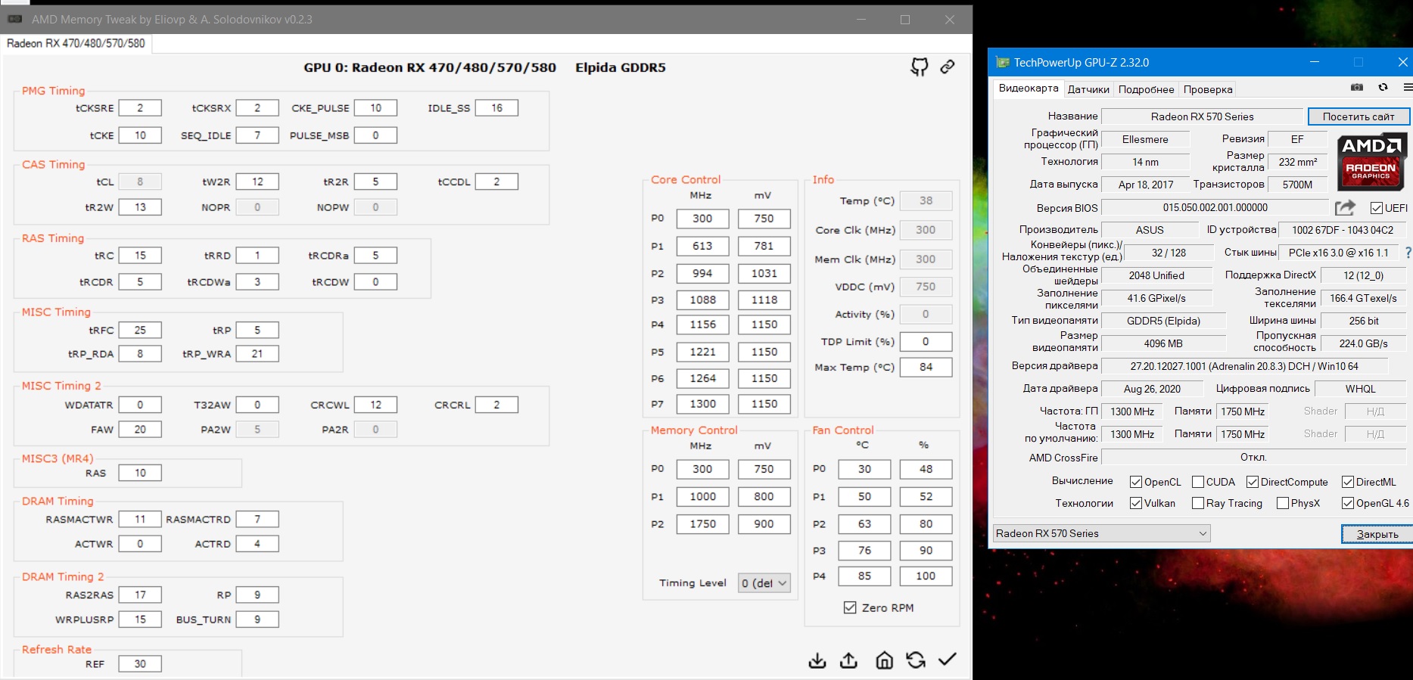Click the GPU-Z refresh icon
1413x680 pixels.
click(x=1383, y=88)
